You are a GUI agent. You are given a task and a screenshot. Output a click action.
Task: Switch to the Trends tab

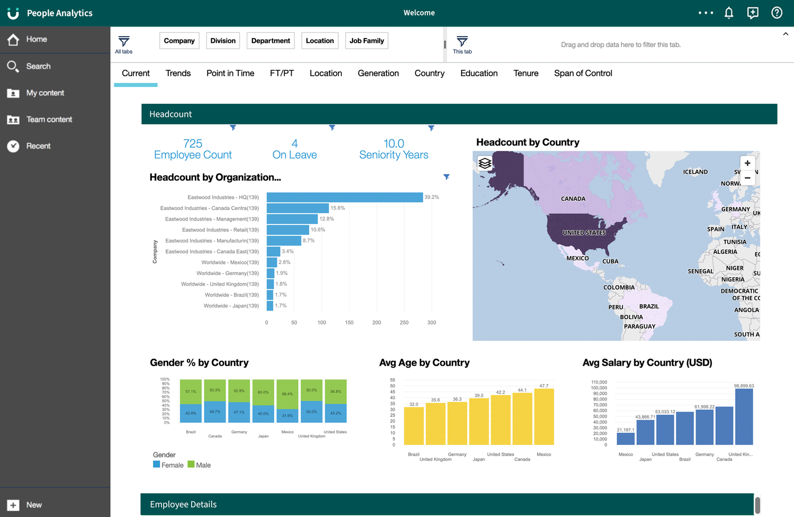178,74
